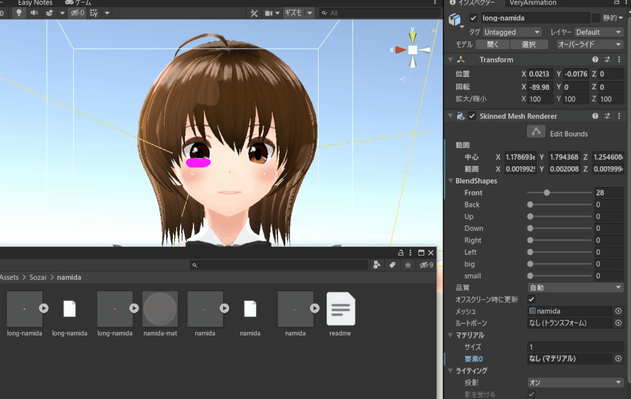Click the hidden objects count eye icon

(76, 12)
